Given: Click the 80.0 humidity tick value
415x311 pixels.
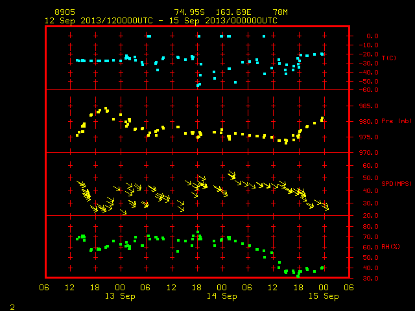Looking at the screenshot, I should point(370,226).
